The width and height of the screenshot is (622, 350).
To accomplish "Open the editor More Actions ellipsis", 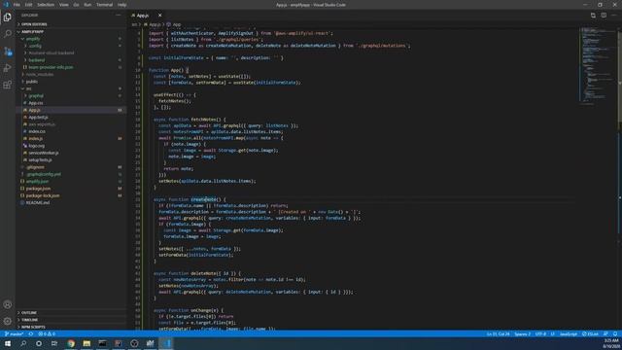I will point(614,16).
